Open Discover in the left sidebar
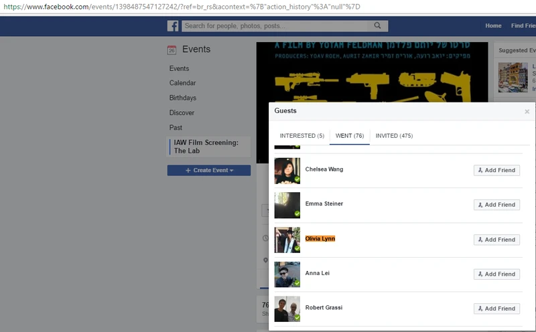Image resolution: width=536 pixels, height=332 pixels. [182, 112]
